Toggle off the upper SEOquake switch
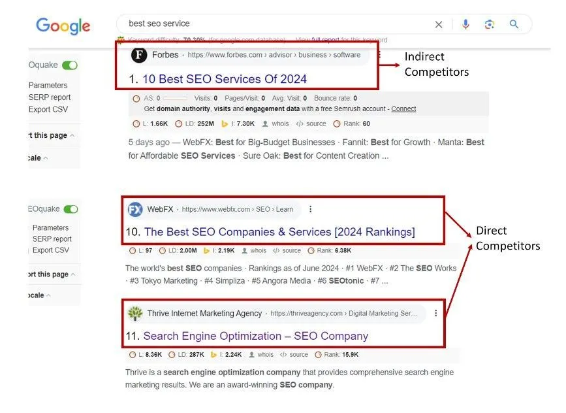This screenshot has width=566, height=413. tap(70, 65)
